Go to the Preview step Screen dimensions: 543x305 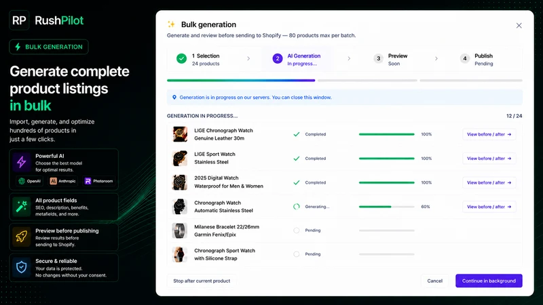[x=390, y=59]
